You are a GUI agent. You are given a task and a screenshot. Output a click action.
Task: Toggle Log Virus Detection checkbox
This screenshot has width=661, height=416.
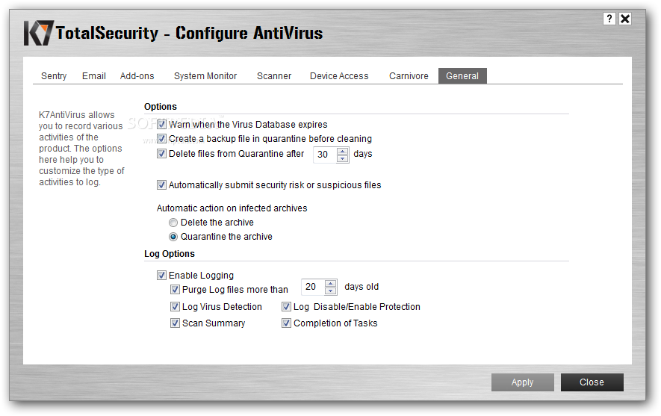175,307
